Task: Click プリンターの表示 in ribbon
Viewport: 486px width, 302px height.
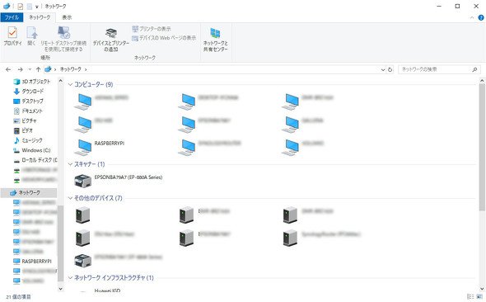Action: tap(152, 29)
